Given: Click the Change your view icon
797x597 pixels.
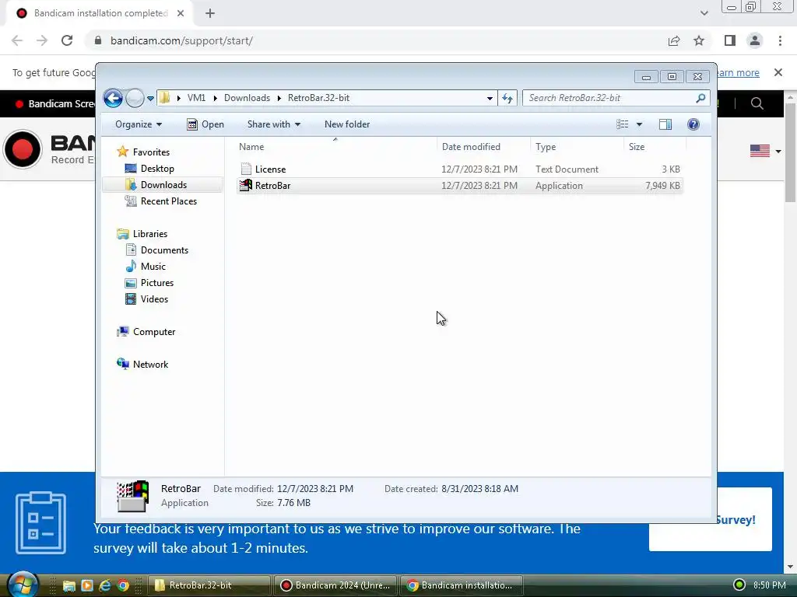Looking at the screenshot, I should [622, 124].
